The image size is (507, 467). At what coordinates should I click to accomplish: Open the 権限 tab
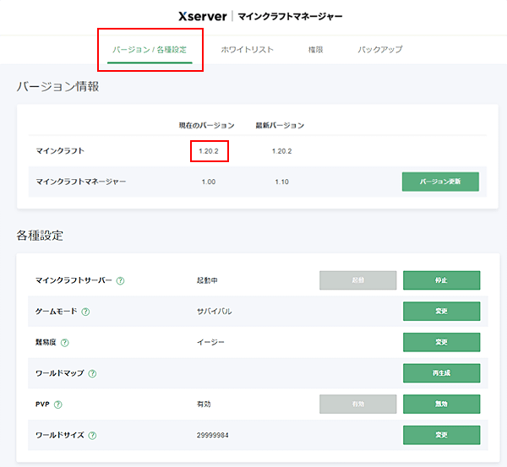315,50
